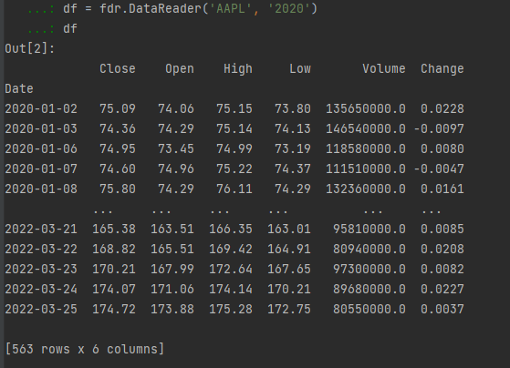Click the Low value 164.91
510x368 pixels.
pyautogui.click(x=289, y=249)
